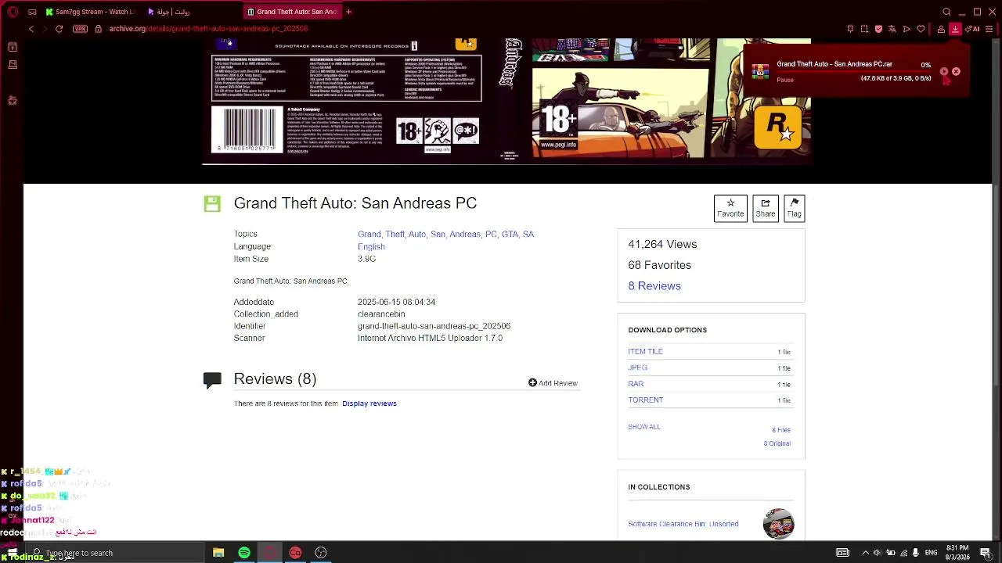Screen dimensions: 1002x563
Task: Resume the San Andreas PC.rar download
Action: [x=944, y=71]
